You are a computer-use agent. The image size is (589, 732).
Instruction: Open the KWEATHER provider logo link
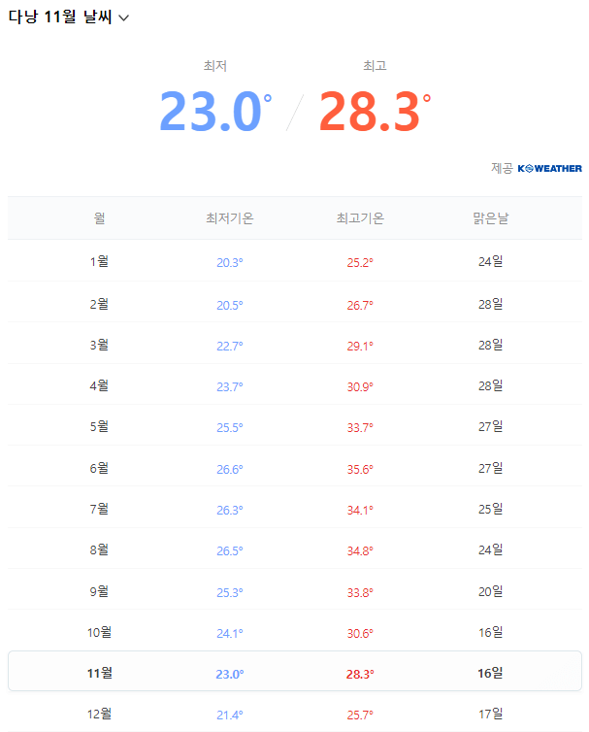coord(549,168)
